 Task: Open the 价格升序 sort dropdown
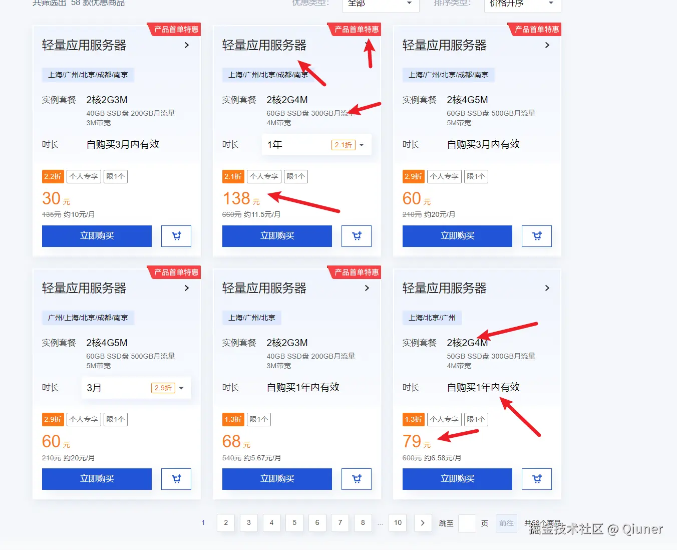tap(523, 4)
